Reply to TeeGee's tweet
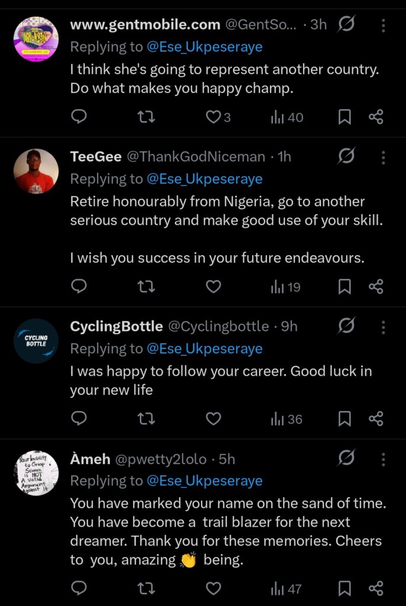Screen dimensions: 406x606 point(79,287)
